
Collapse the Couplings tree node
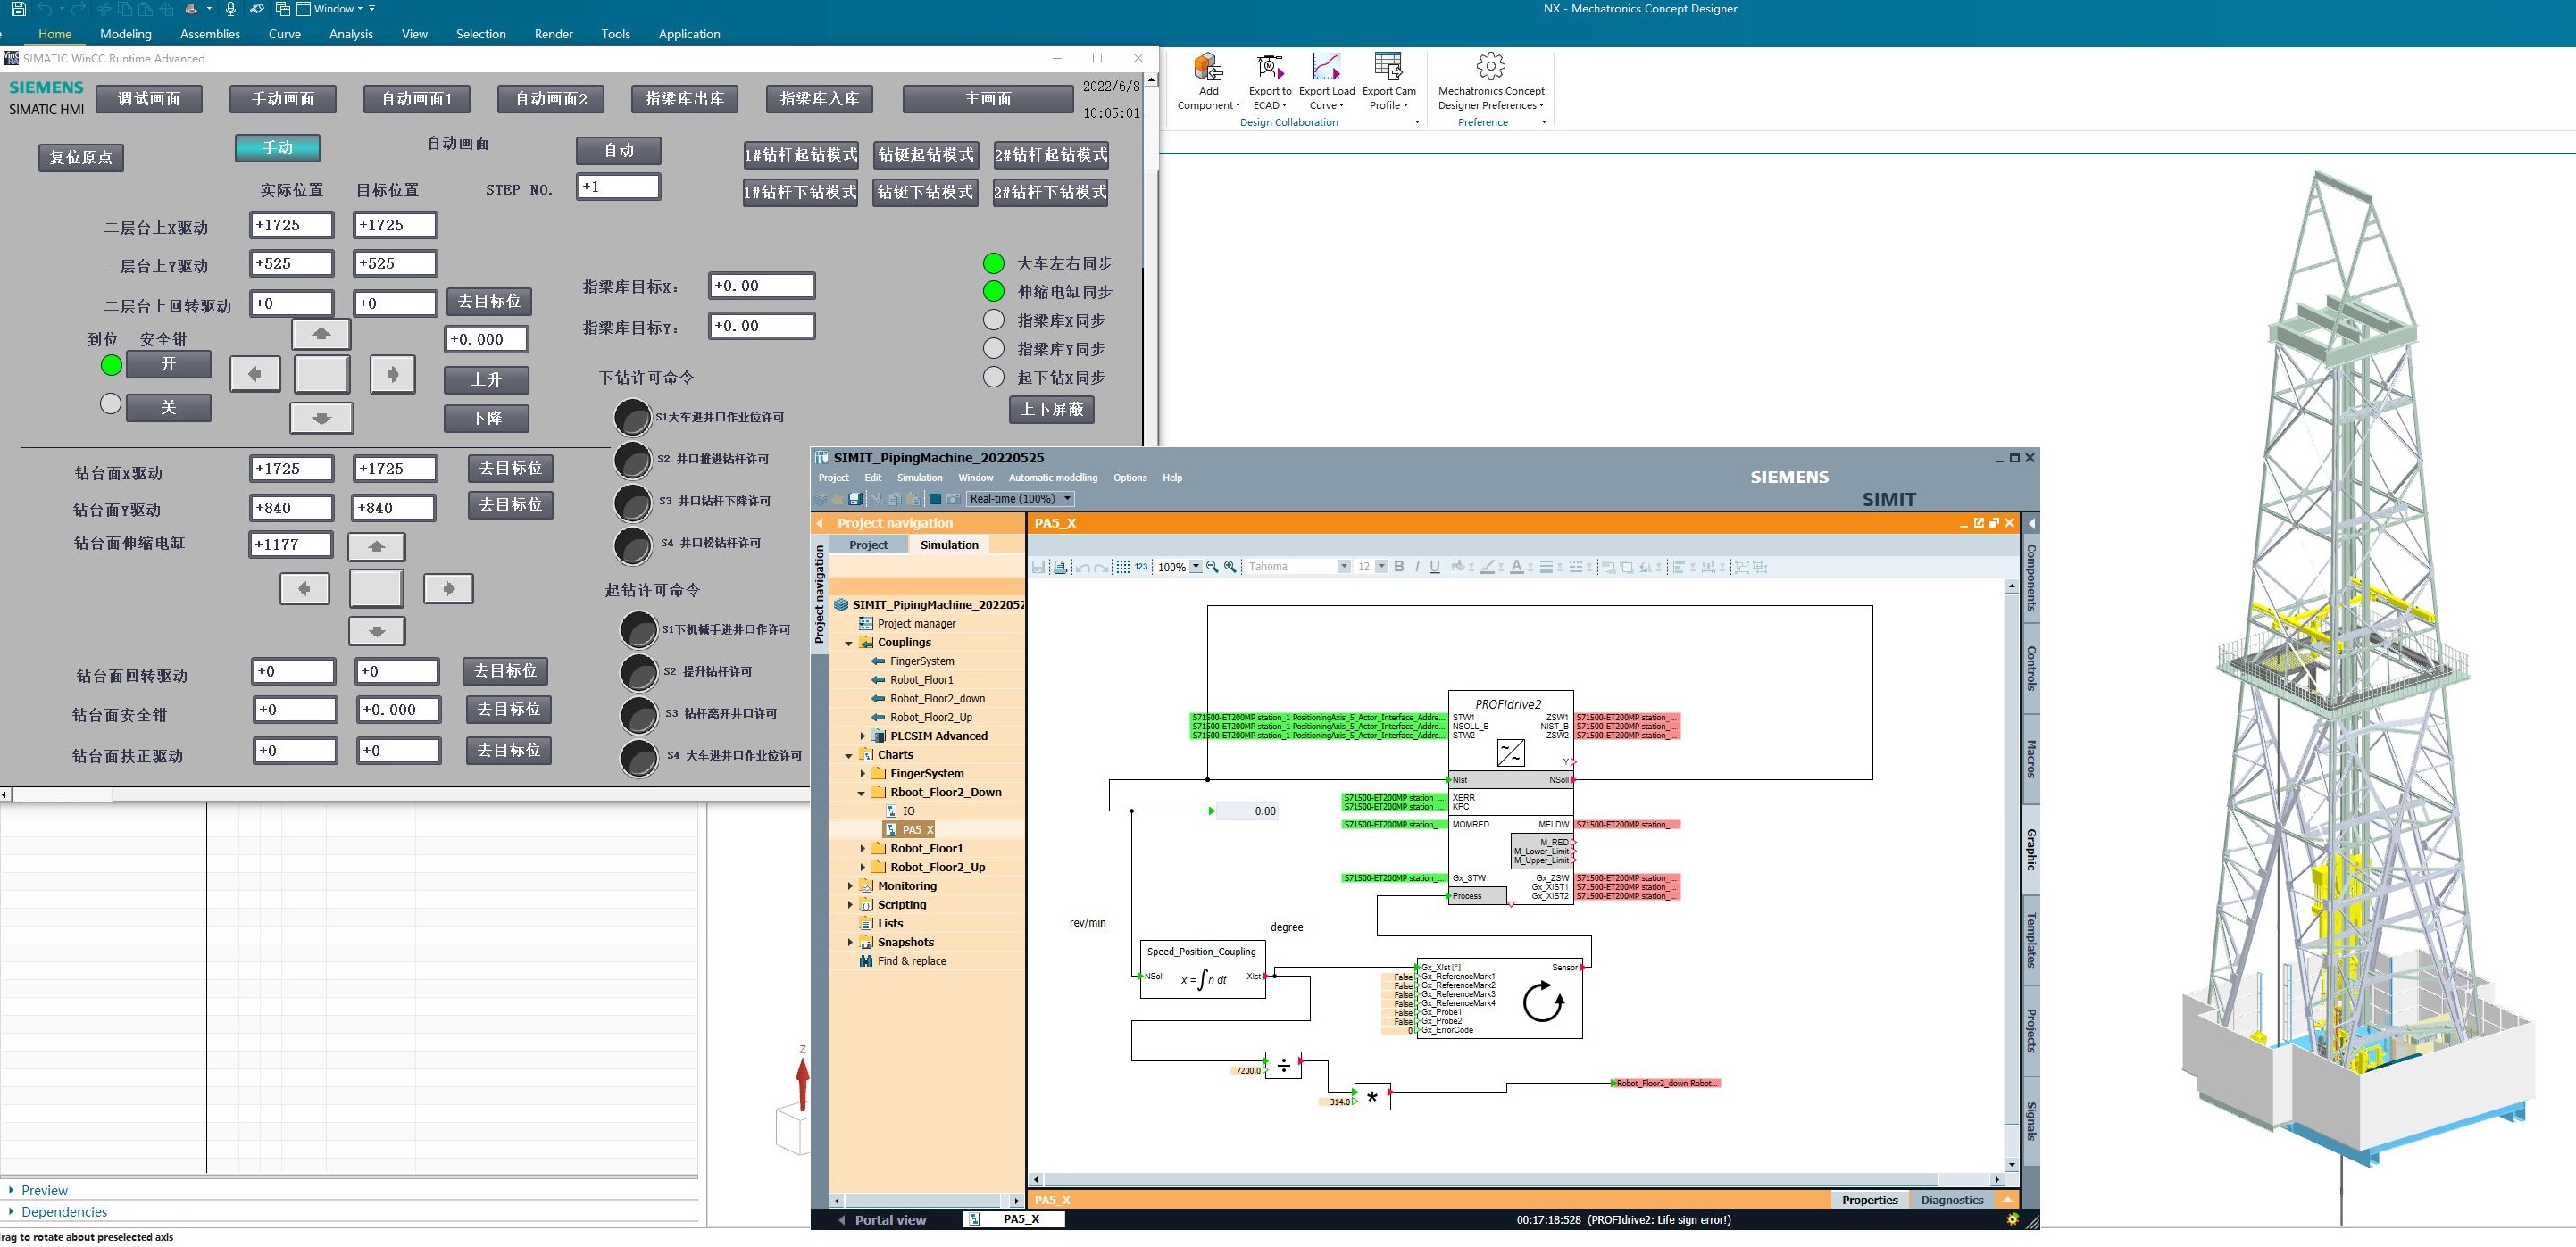tap(850, 643)
